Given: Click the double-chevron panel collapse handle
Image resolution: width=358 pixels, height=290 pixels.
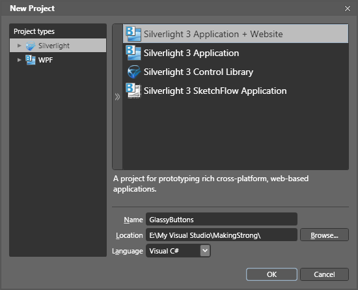Looking at the screenshot, I should (117, 97).
